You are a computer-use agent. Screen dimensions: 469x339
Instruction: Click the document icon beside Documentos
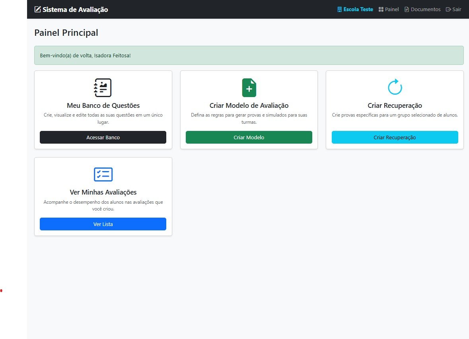coord(407,10)
